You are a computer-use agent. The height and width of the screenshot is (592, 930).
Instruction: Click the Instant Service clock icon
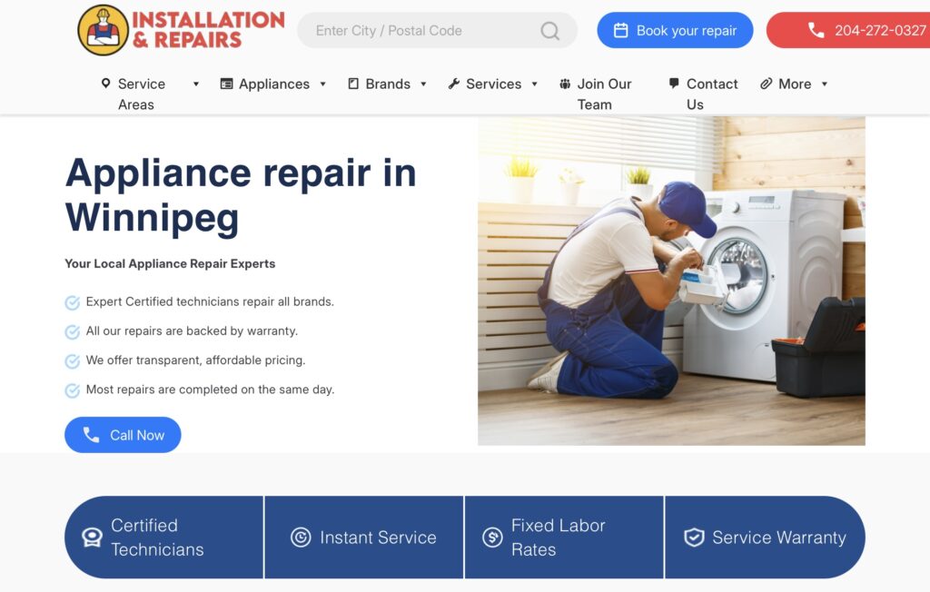pyautogui.click(x=301, y=538)
